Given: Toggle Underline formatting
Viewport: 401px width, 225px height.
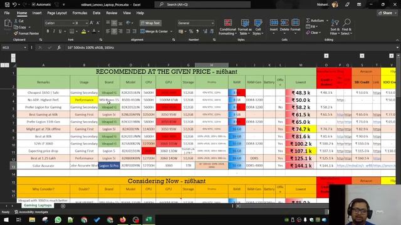Looking at the screenshot, I should 60,31.
